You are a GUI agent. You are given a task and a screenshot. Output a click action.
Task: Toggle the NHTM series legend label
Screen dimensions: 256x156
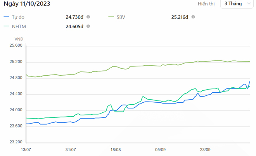pyautogui.click(x=18, y=26)
